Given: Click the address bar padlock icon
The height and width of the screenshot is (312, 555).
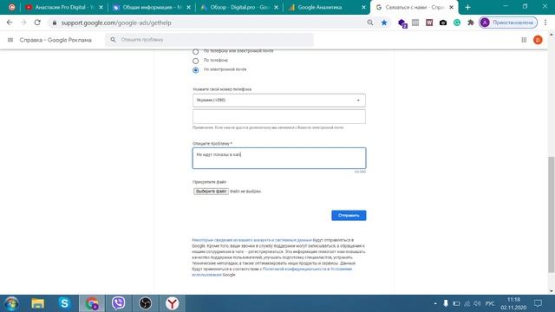Looking at the screenshot, I should tap(54, 23).
